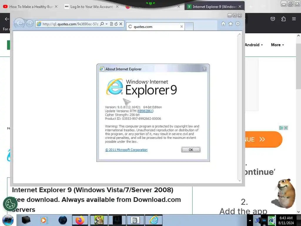The height and width of the screenshot is (226, 301).
Task: Open the dark window taskbar app
Action: (117, 220)
